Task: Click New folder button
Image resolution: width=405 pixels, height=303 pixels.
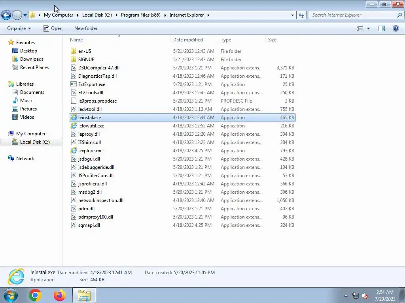Action: pos(86,28)
